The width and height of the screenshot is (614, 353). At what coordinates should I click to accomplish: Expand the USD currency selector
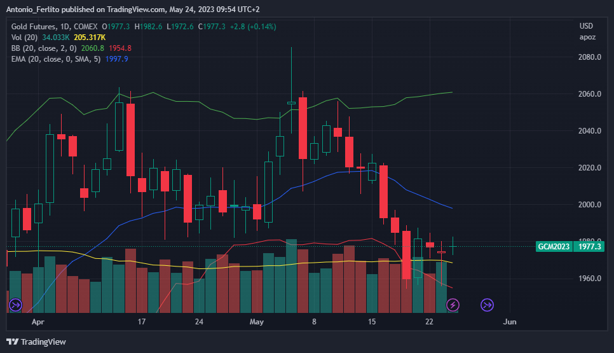click(586, 26)
